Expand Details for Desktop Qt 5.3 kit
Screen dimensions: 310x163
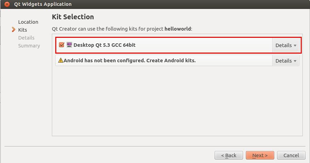286,45
